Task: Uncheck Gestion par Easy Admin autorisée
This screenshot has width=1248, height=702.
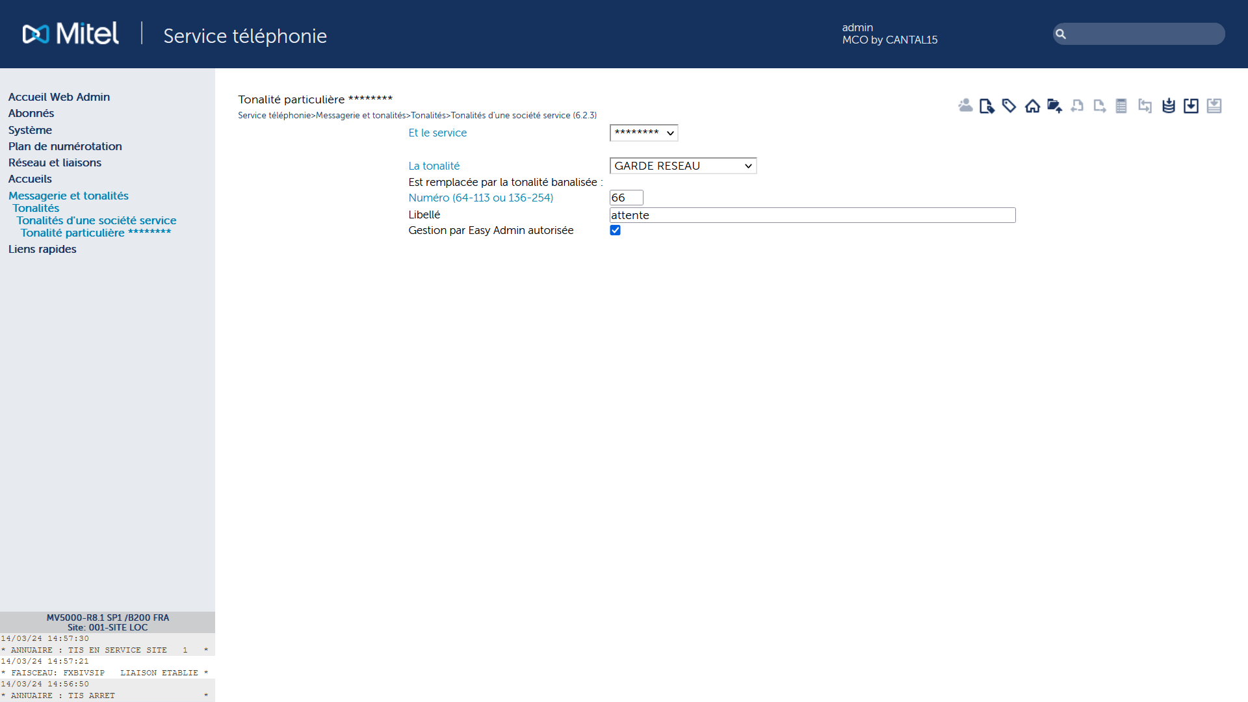Action: pyautogui.click(x=615, y=230)
